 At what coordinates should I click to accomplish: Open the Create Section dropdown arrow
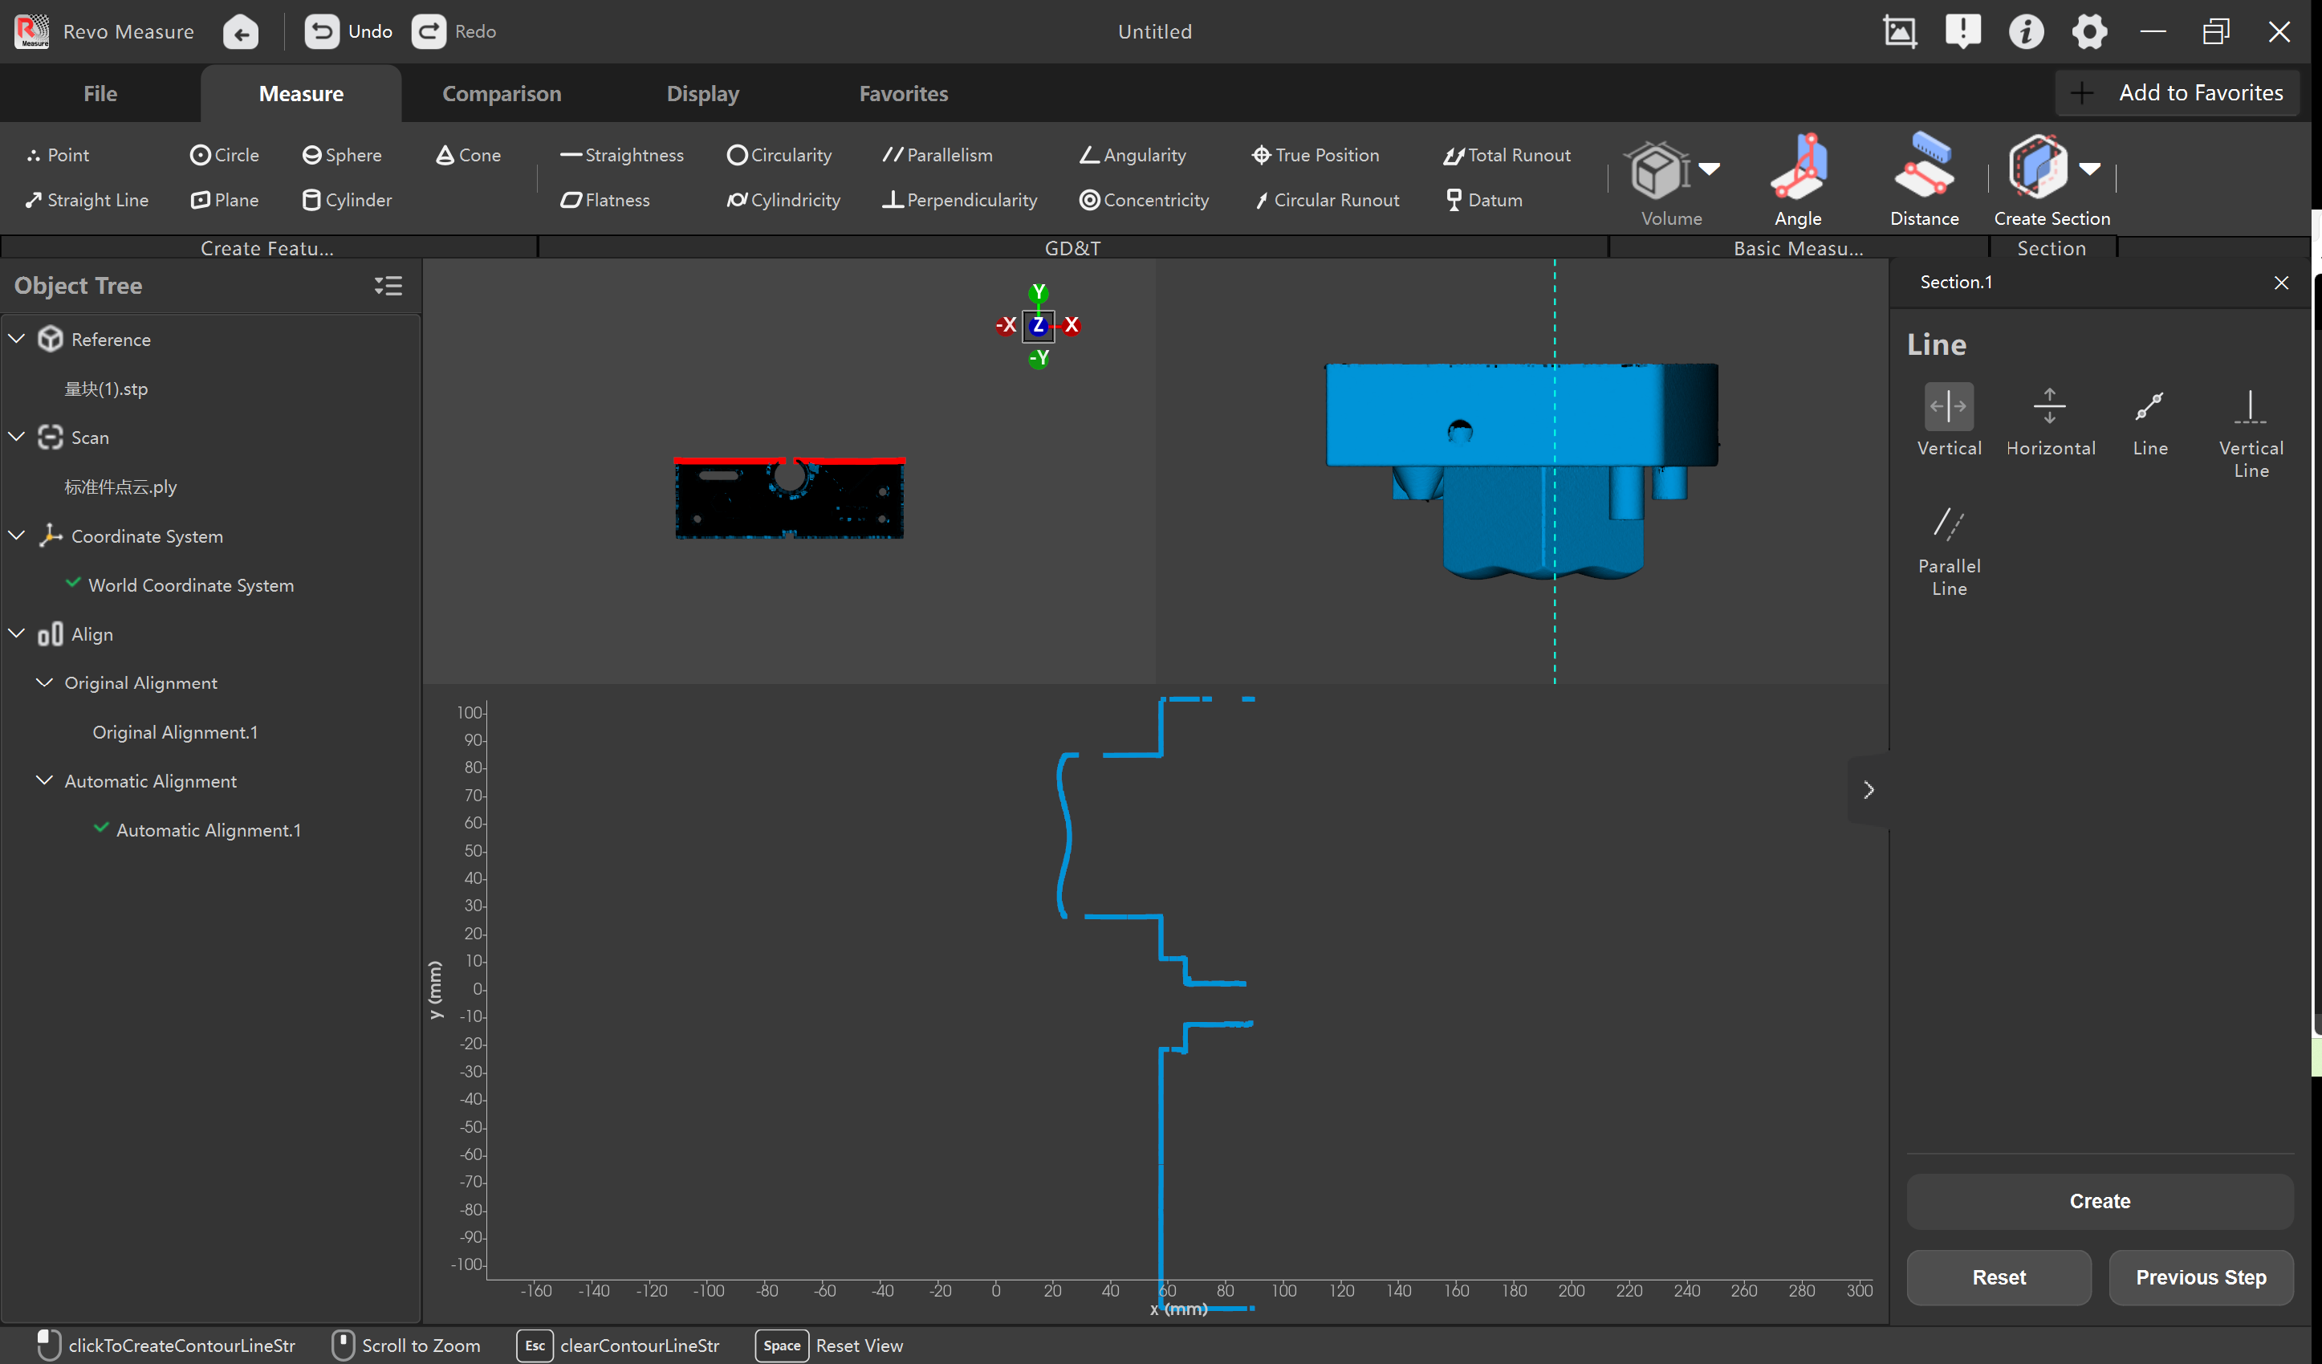[x=2090, y=169]
